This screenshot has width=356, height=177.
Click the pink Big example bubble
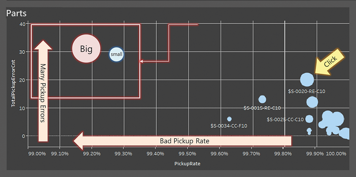pos(86,49)
